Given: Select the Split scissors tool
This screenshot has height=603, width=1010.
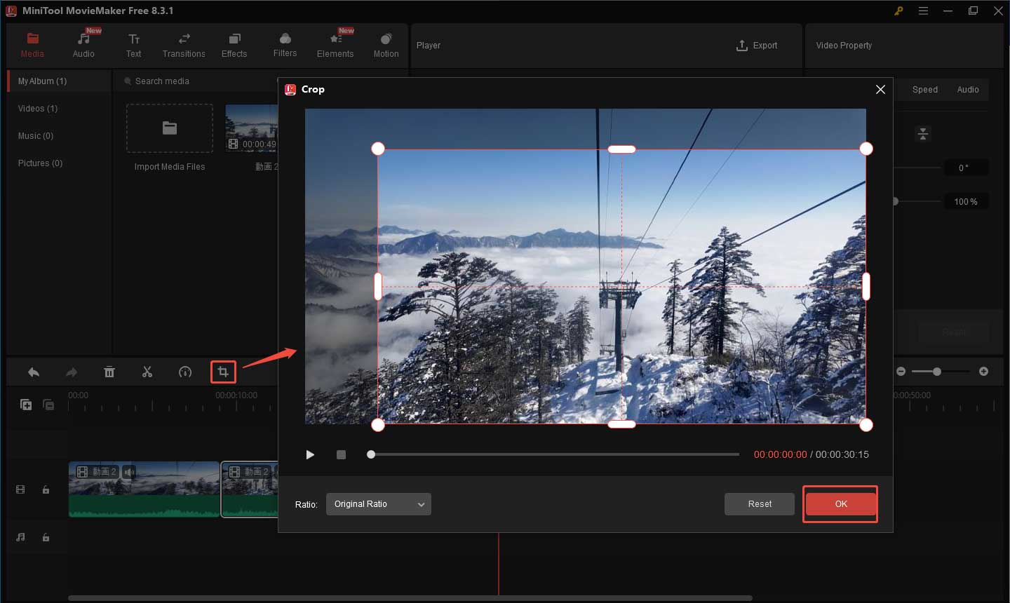Looking at the screenshot, I should (x=147, y=372).
